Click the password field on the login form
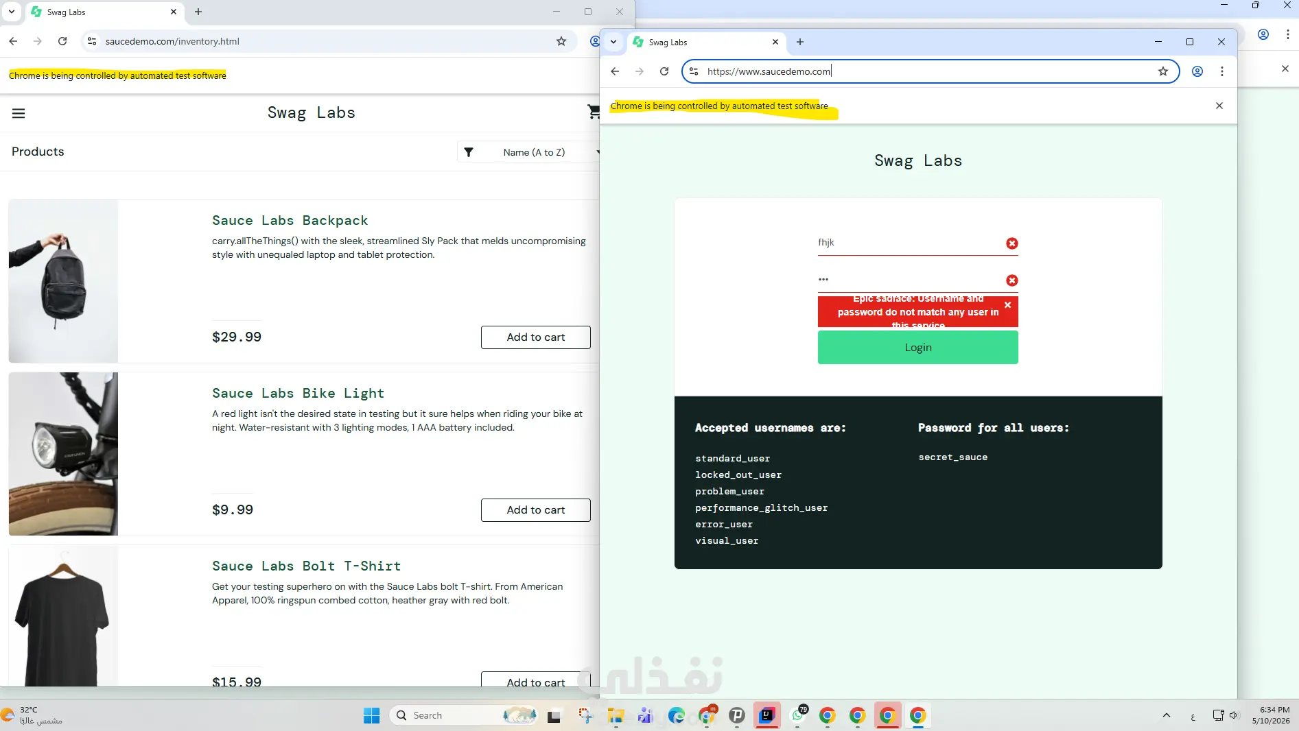Screen dimensions: 1299x731 click(x=918, y=280)
